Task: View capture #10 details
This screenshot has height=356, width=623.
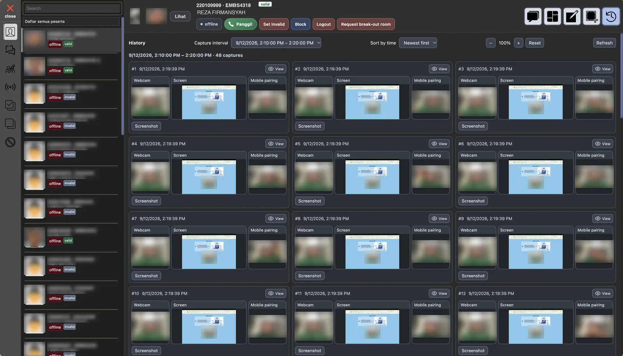Action: 276,293
